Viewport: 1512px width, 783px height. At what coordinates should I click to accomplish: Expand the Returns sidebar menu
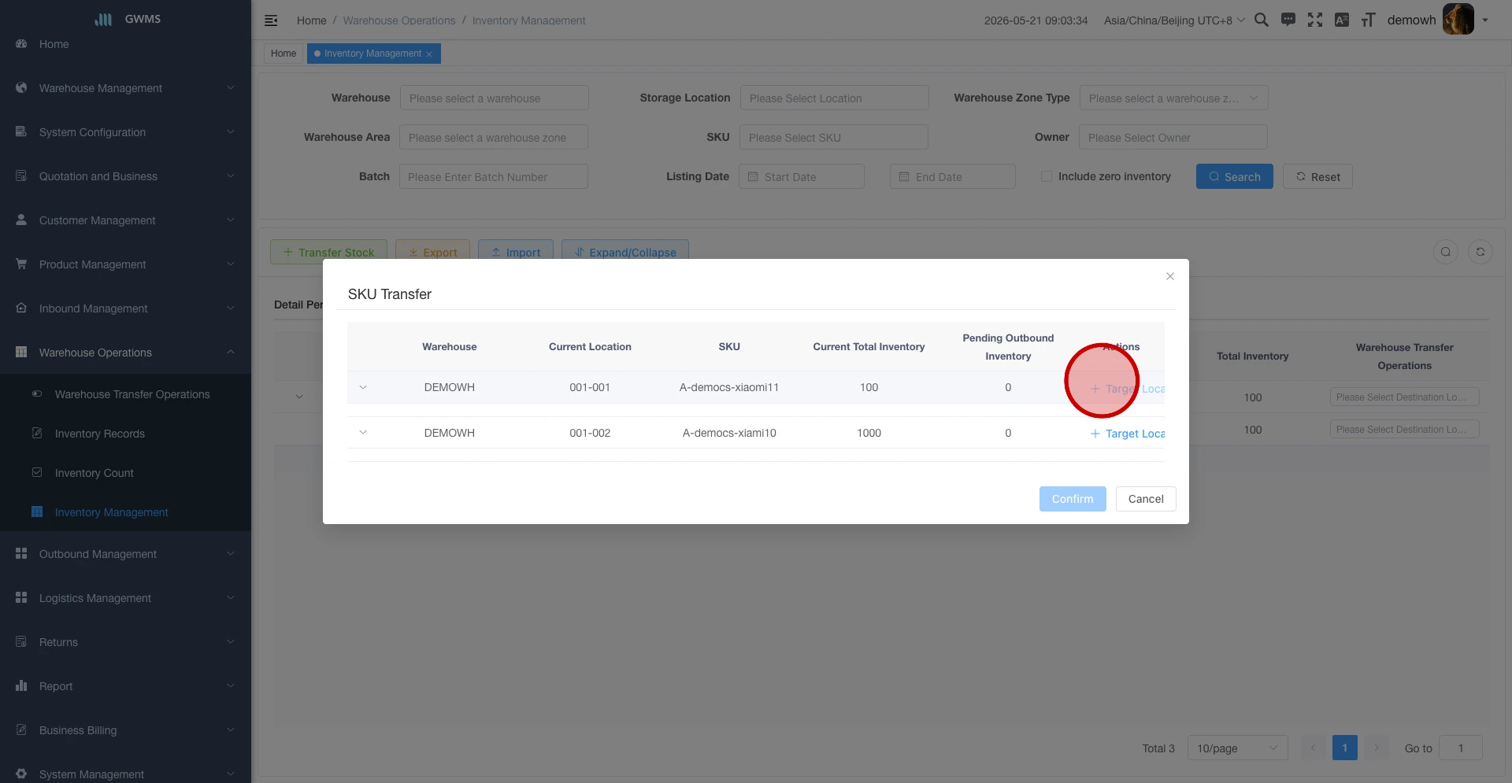coord(126,642)
